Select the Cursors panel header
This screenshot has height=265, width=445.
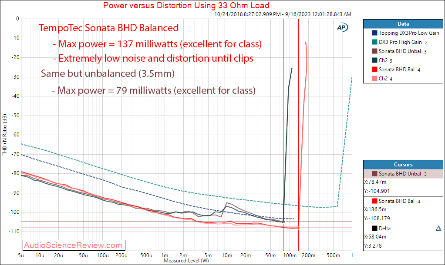coord(403,165)
